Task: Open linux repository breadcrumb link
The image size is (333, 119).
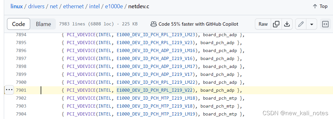Action: click(x=17, y=6)
